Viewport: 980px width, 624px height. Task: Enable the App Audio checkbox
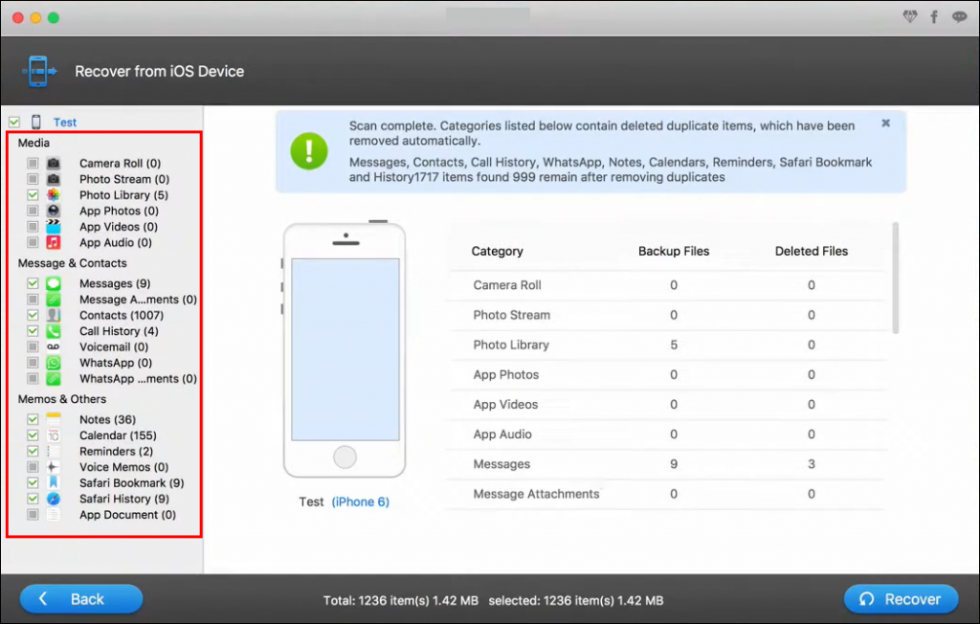pos(33,242)
